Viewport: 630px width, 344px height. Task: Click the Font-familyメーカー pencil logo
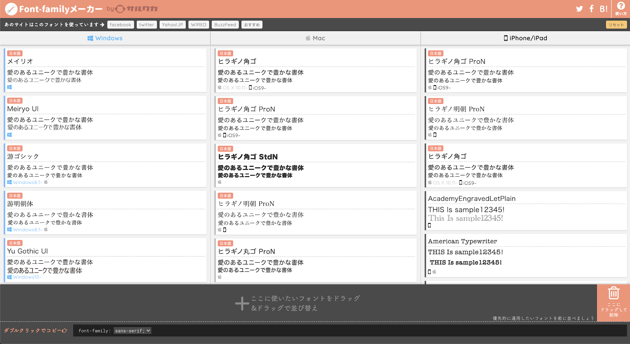coord(11,9)
